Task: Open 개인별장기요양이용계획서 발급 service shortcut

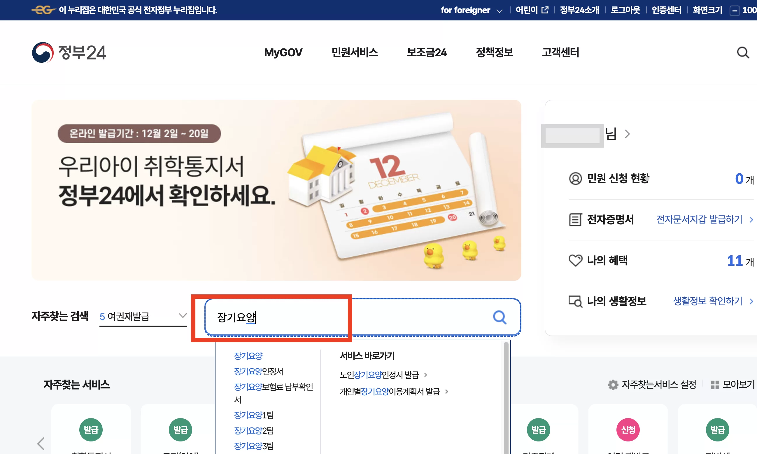Action: click(x=390, y=392)
